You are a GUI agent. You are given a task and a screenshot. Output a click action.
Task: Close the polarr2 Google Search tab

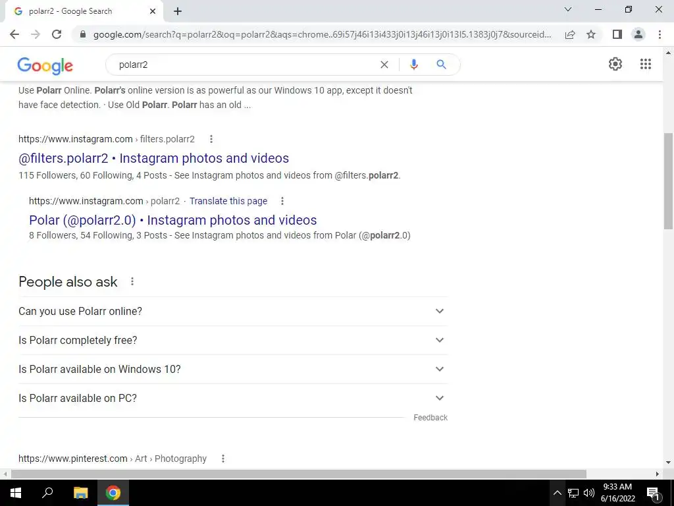(153, 12)
